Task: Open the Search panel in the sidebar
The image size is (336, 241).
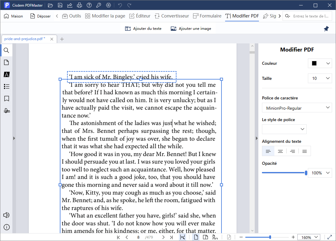Action: pyautogui.click(x=7, y=50)
